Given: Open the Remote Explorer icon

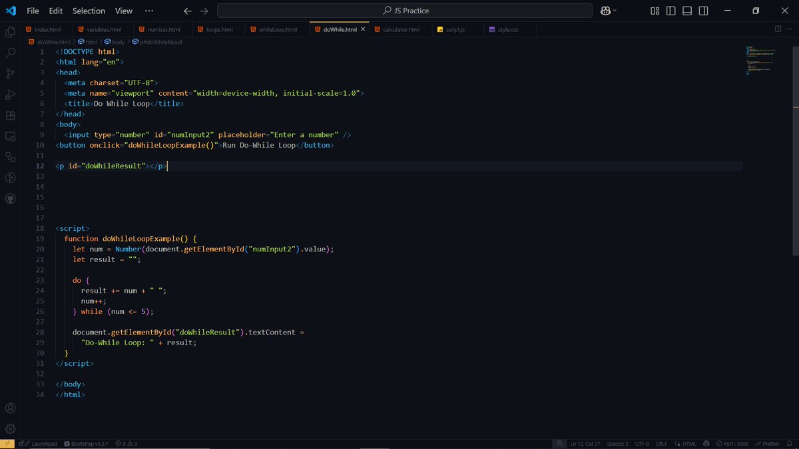Looking at the screenshot, I should click(10, 136).
